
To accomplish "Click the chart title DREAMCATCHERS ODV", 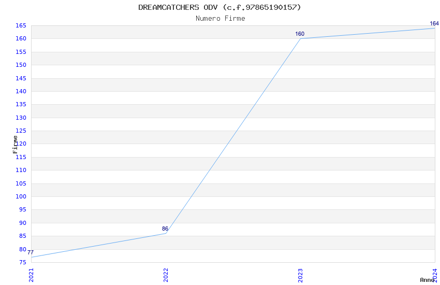I will click(219, 7).
